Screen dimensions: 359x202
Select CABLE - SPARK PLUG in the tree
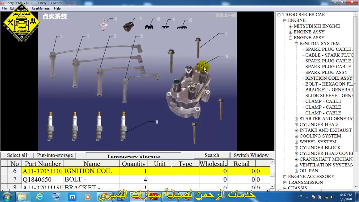pyautogui.click(x=329, y=55)
